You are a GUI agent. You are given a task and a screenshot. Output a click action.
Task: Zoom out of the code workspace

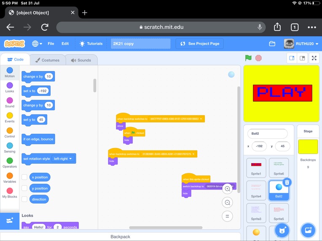click(x=227, y=202)
